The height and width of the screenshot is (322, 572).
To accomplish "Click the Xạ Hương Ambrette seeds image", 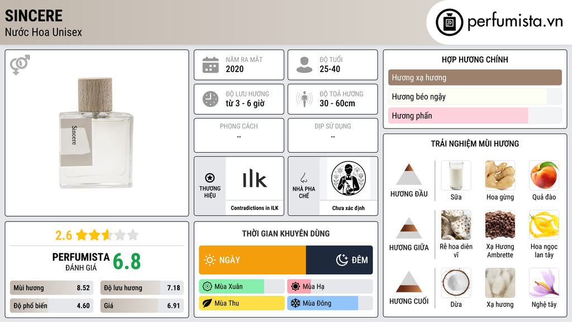I will click(x=500, y=225).
